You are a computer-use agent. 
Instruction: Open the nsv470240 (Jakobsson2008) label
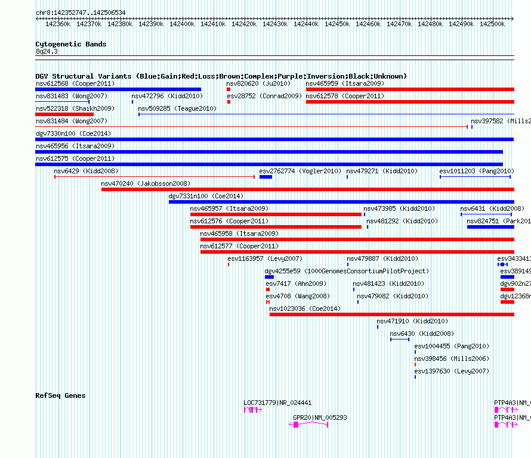coord(146,183)
